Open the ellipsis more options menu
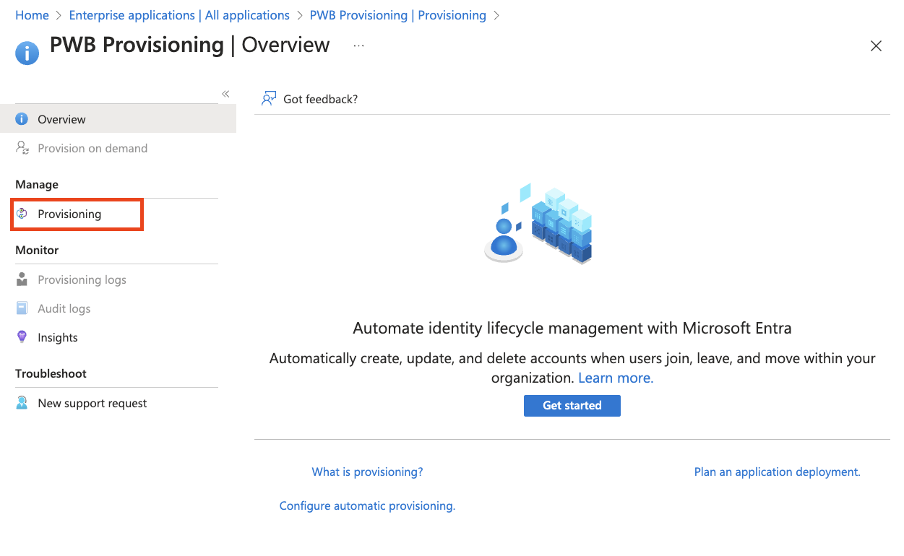 tap(359, 45)
